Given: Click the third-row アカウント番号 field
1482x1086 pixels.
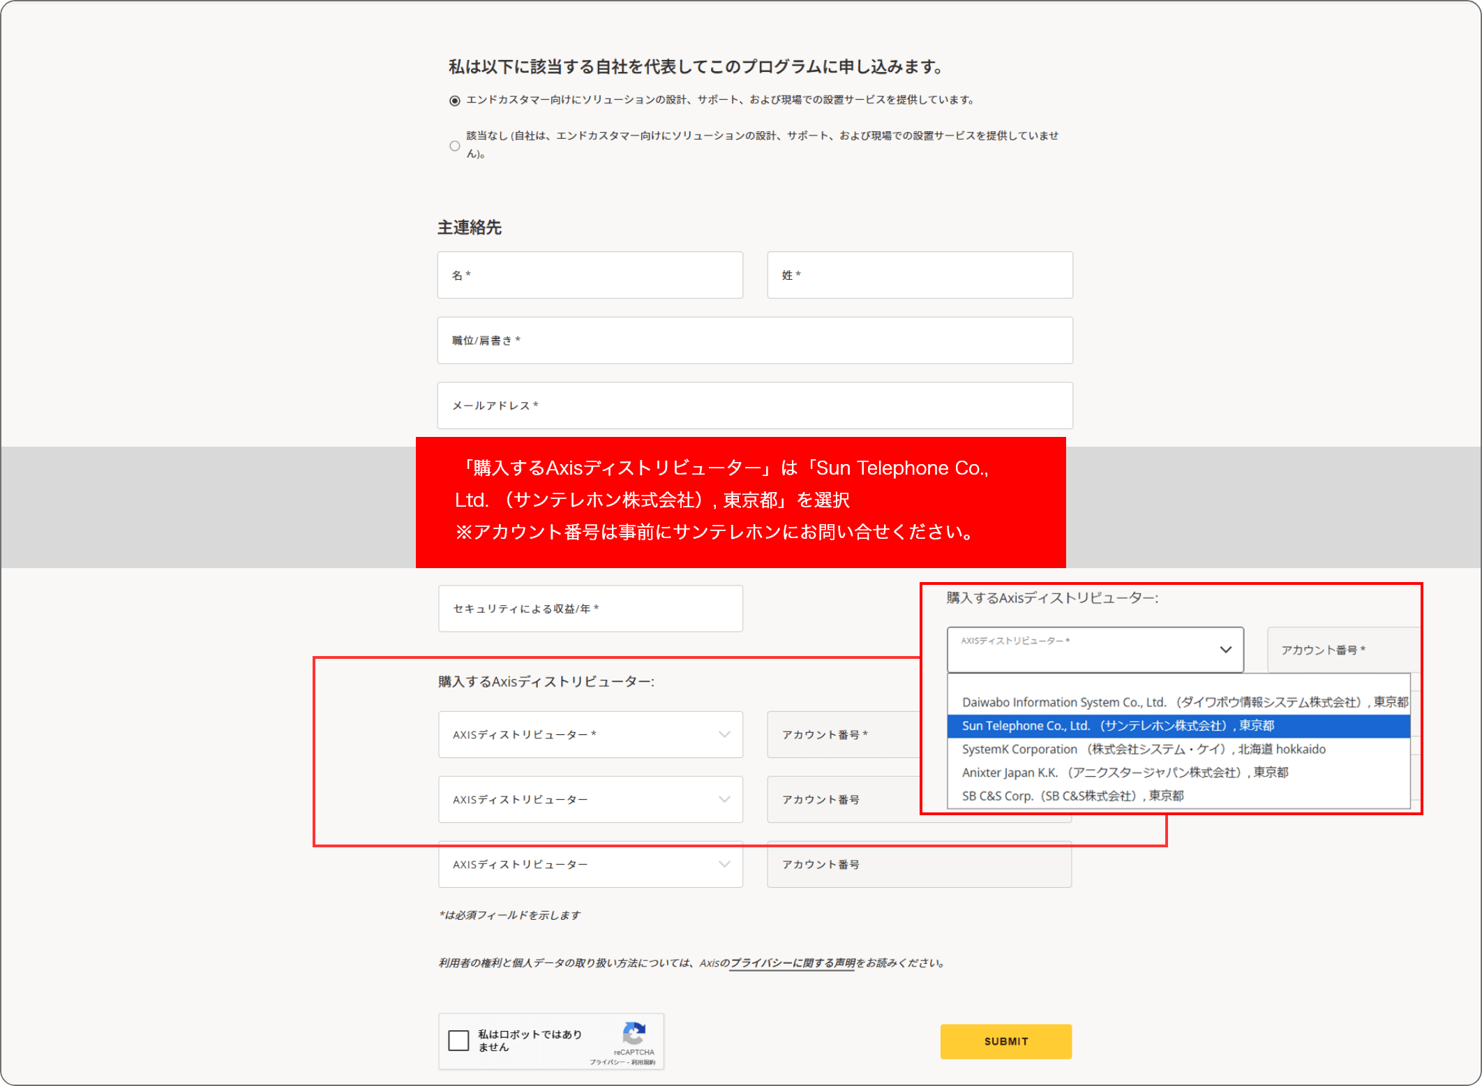Looking at the screenshot, I should (x=920, y=864).
